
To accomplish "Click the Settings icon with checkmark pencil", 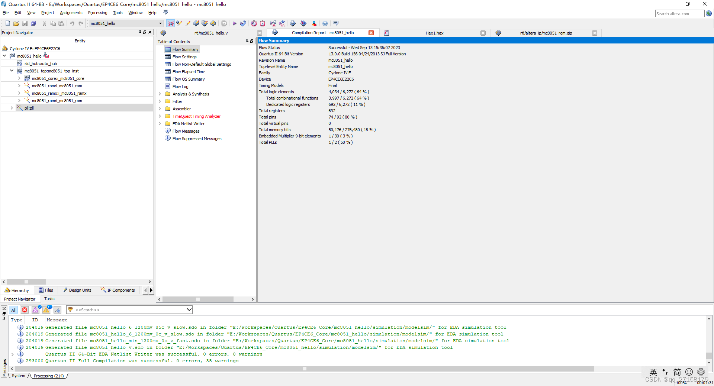I will (179, 23).
